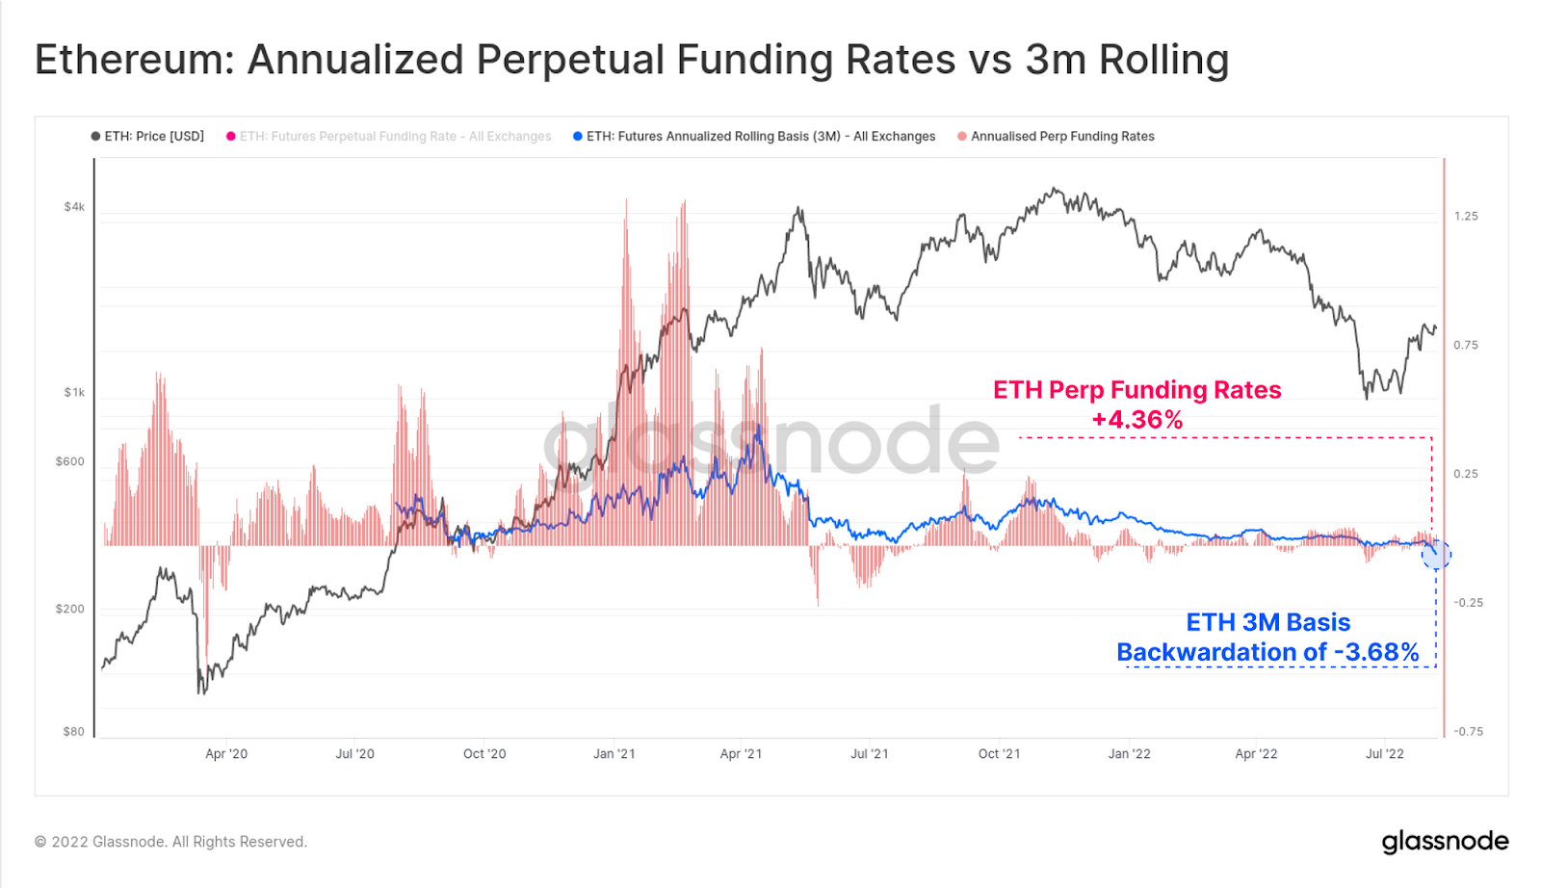Screen dimensions: 1541x888
Task: Click the 2022 Glassnode copyright text
Action: [170, 842]
